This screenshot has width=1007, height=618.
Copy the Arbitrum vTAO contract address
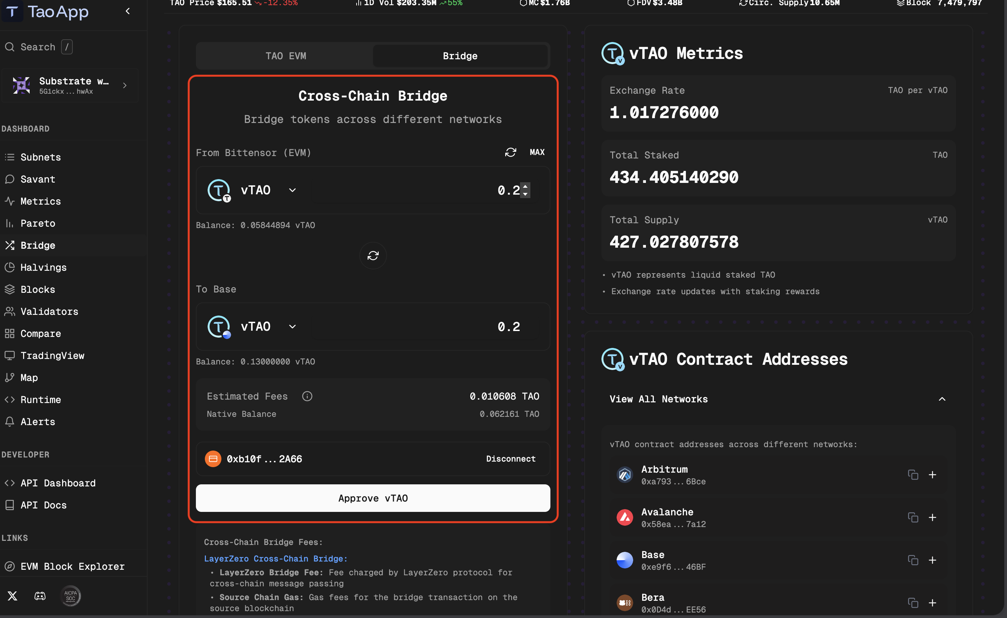point(913,475)
